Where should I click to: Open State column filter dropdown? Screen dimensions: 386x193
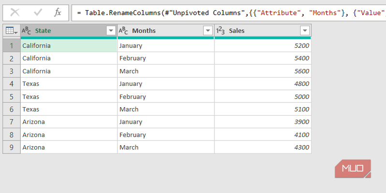coord(111,31)
